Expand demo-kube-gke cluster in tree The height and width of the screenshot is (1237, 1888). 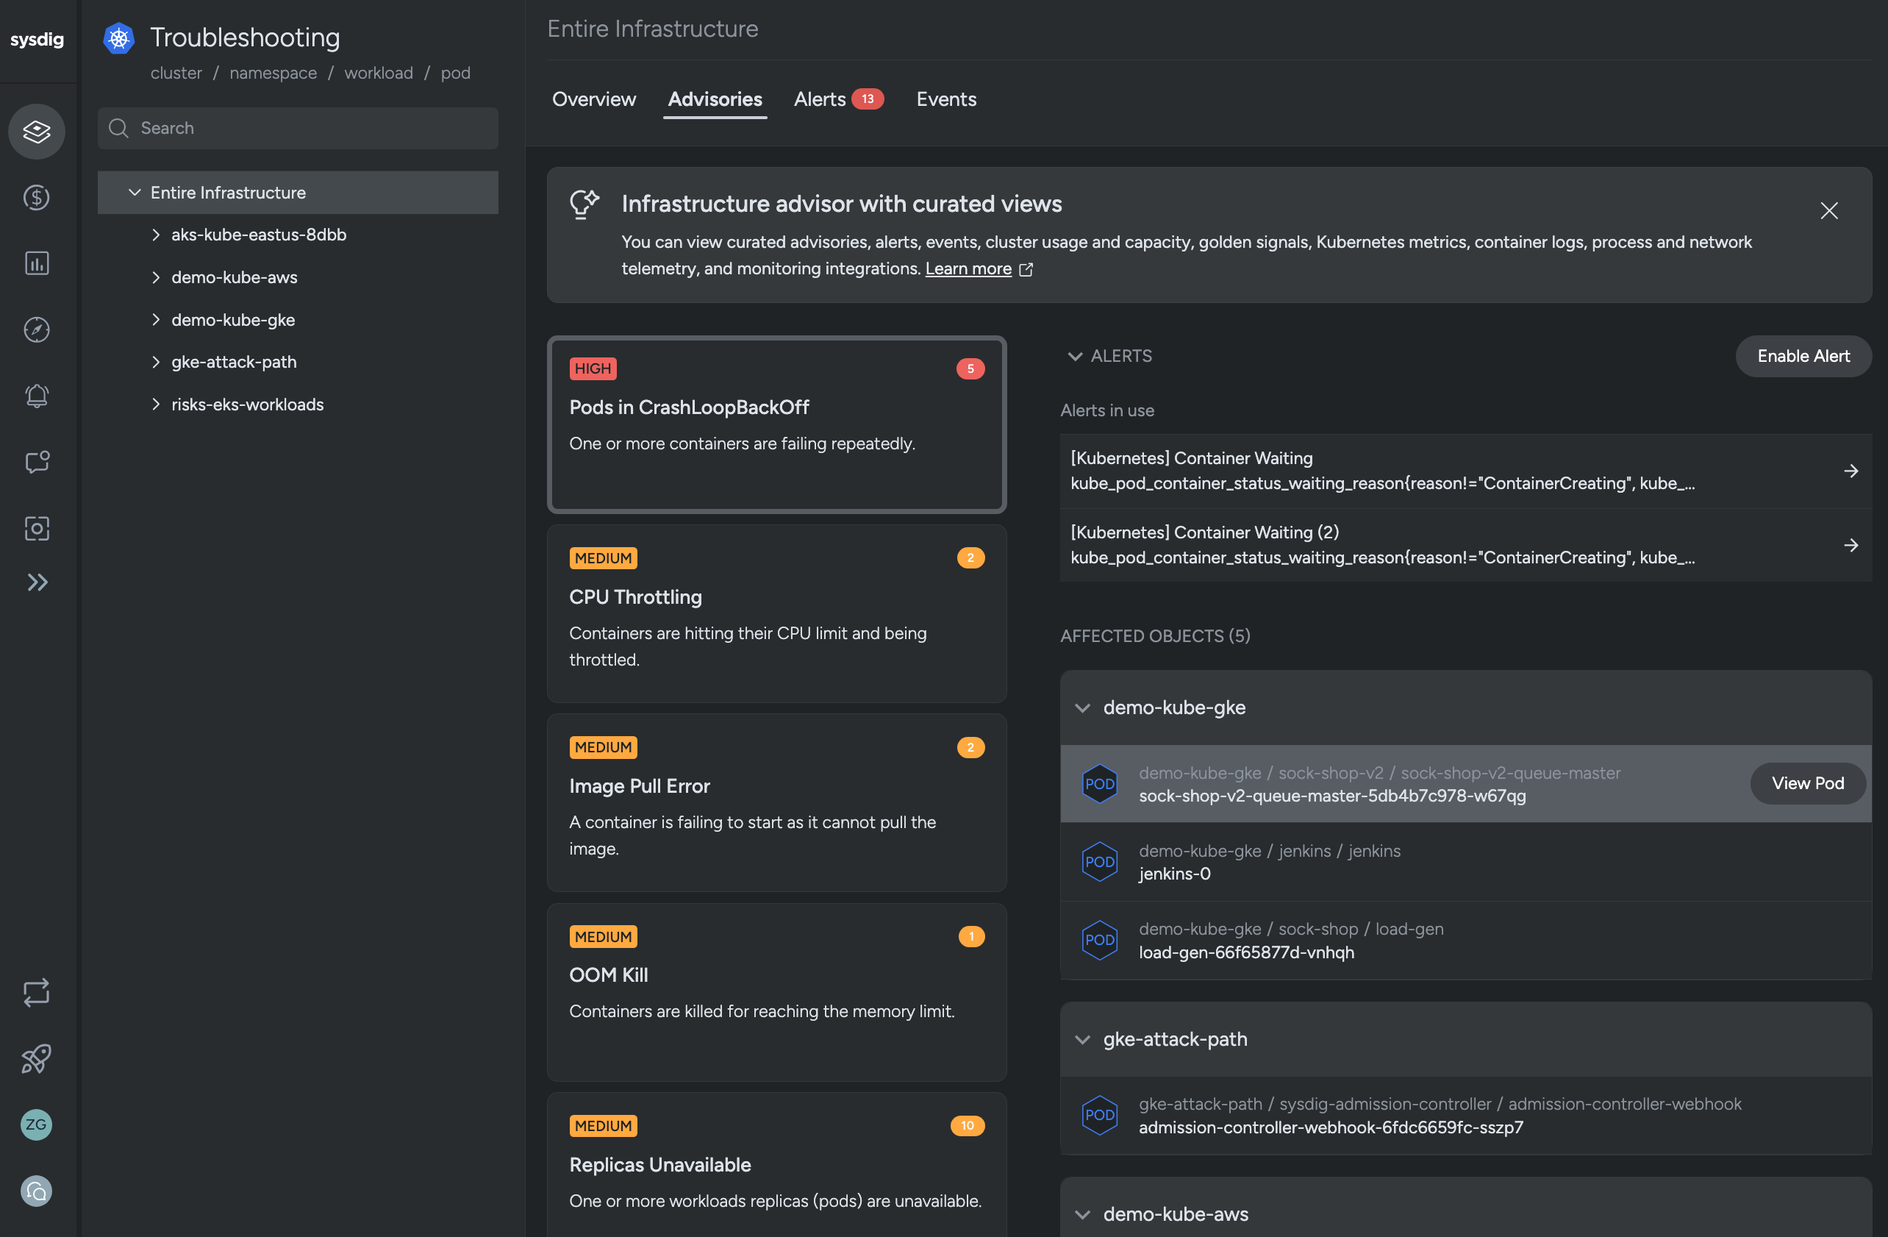(x=155, y=320)
